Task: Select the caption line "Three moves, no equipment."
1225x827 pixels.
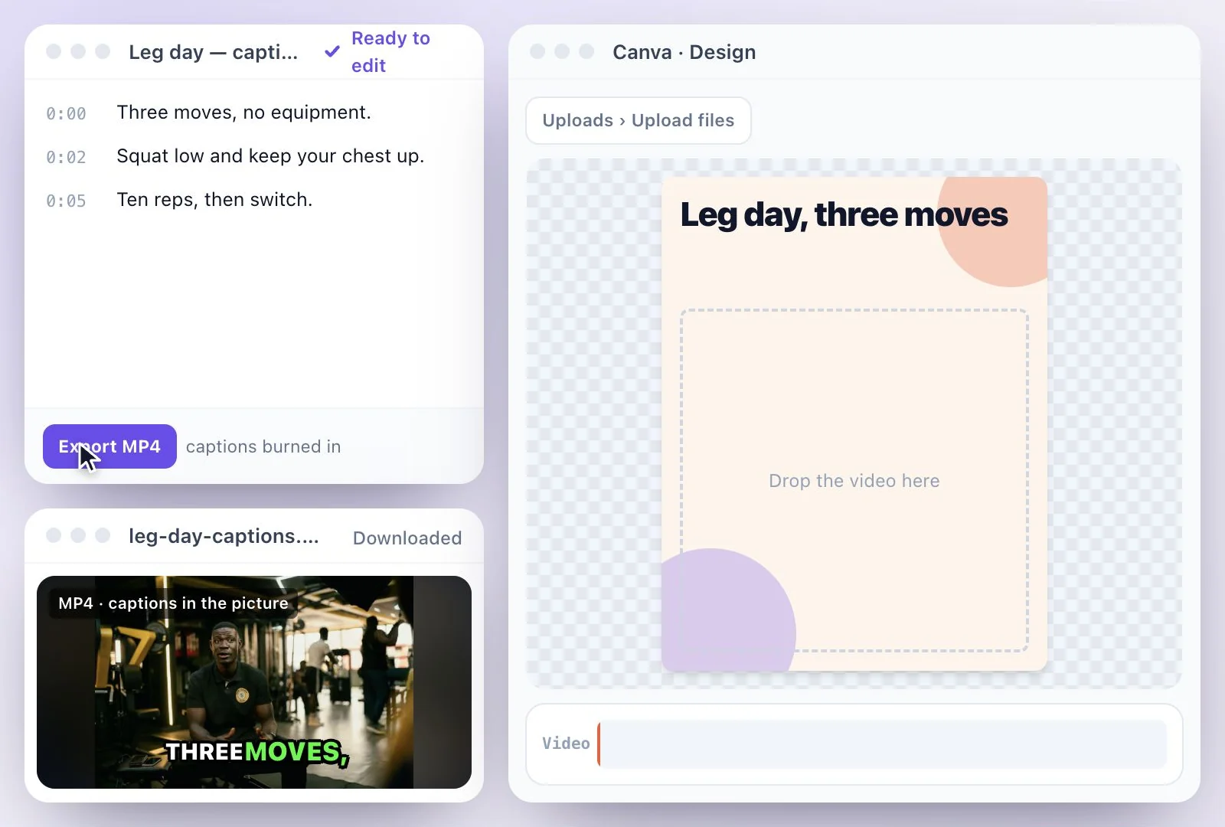Action: (243, 113)
